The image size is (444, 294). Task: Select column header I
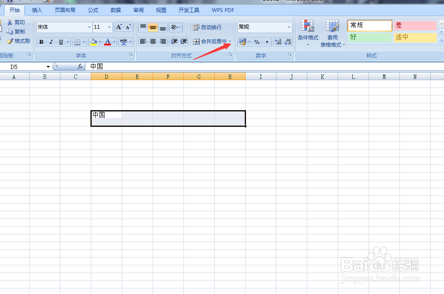[261, 77]
